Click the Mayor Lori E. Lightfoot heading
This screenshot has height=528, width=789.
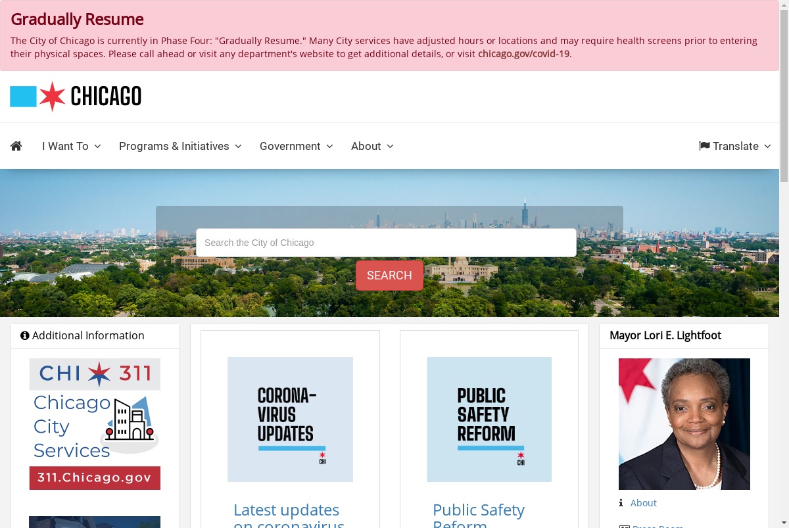665,335
